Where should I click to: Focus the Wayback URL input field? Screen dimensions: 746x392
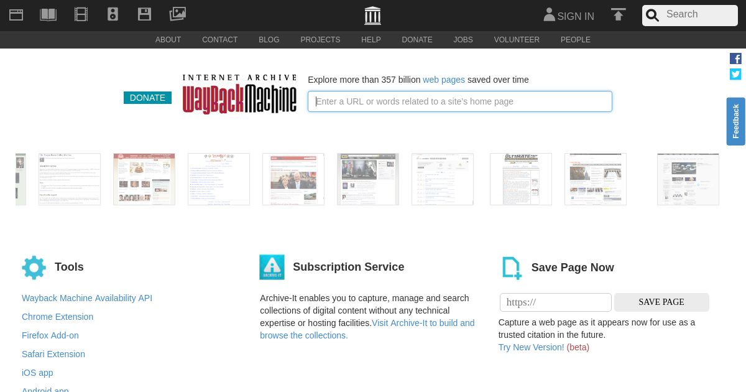tap(460, 101)
